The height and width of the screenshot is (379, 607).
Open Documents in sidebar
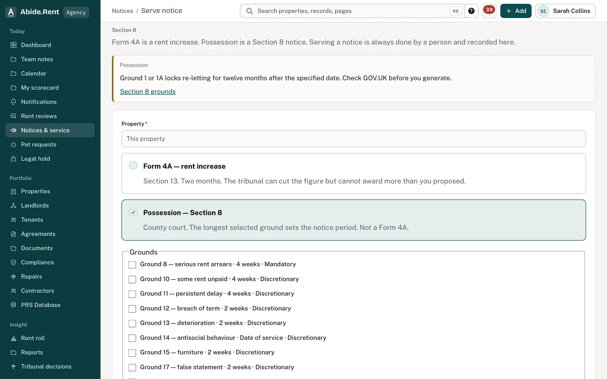pos(50,248)
